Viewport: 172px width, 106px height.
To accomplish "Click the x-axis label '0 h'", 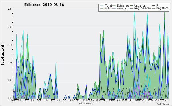I will click(x=13, y=101).
